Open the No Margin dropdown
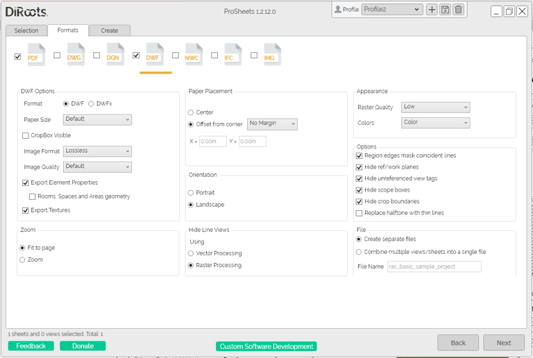Screen dimensions: 533x358 click(272, 124)
